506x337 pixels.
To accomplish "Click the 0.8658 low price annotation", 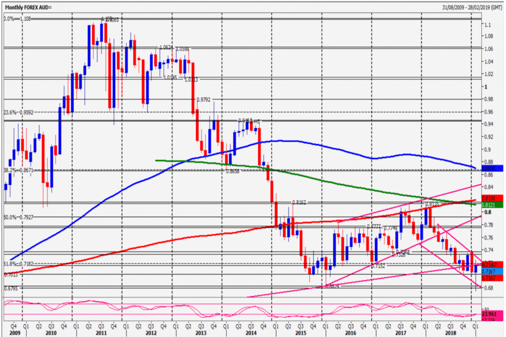I will coord(232,171).
